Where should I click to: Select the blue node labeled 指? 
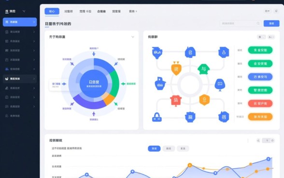[x=224, y=117]
